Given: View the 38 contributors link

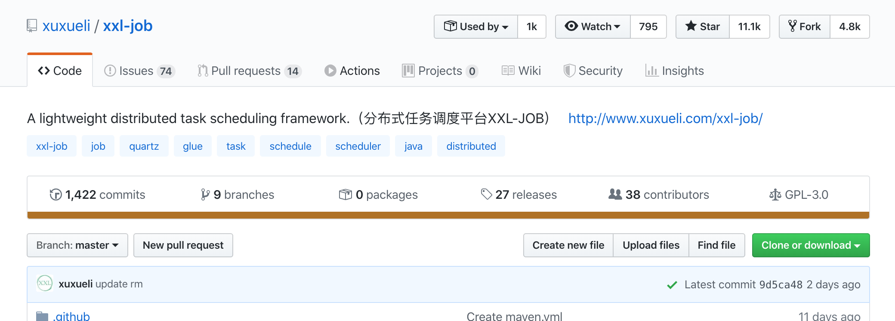Looking at the screenshot, I should [659, 194].
